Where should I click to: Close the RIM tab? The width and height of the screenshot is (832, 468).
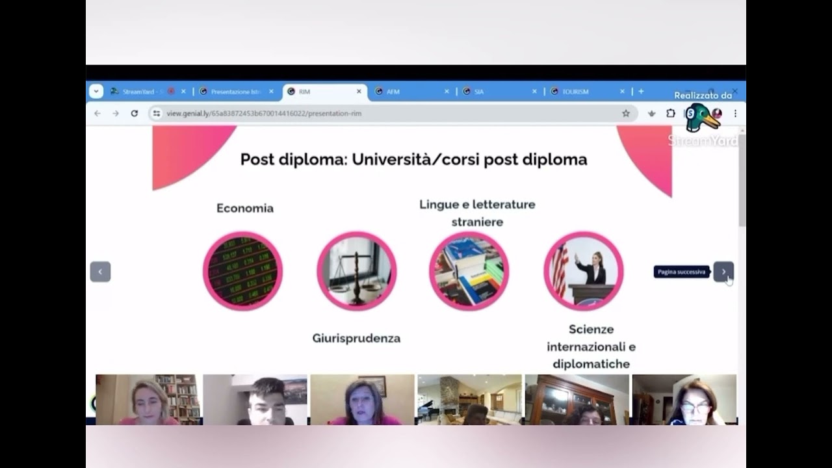359,92
